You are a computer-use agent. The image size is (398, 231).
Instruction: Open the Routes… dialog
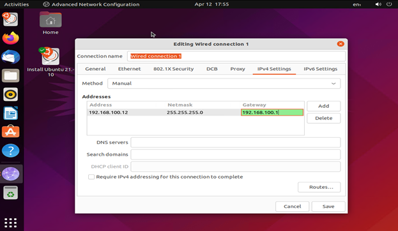tap(319, 187)
